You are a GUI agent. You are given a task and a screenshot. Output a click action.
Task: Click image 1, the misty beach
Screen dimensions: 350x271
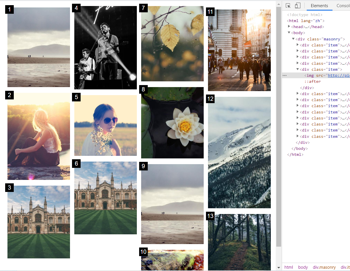pyautogui.click(x=39, y=47)
